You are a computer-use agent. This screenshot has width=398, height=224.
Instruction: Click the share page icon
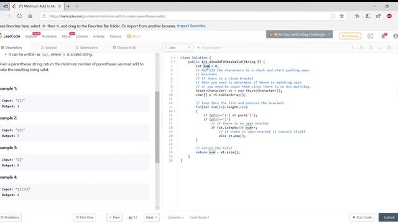pos(378,16)
